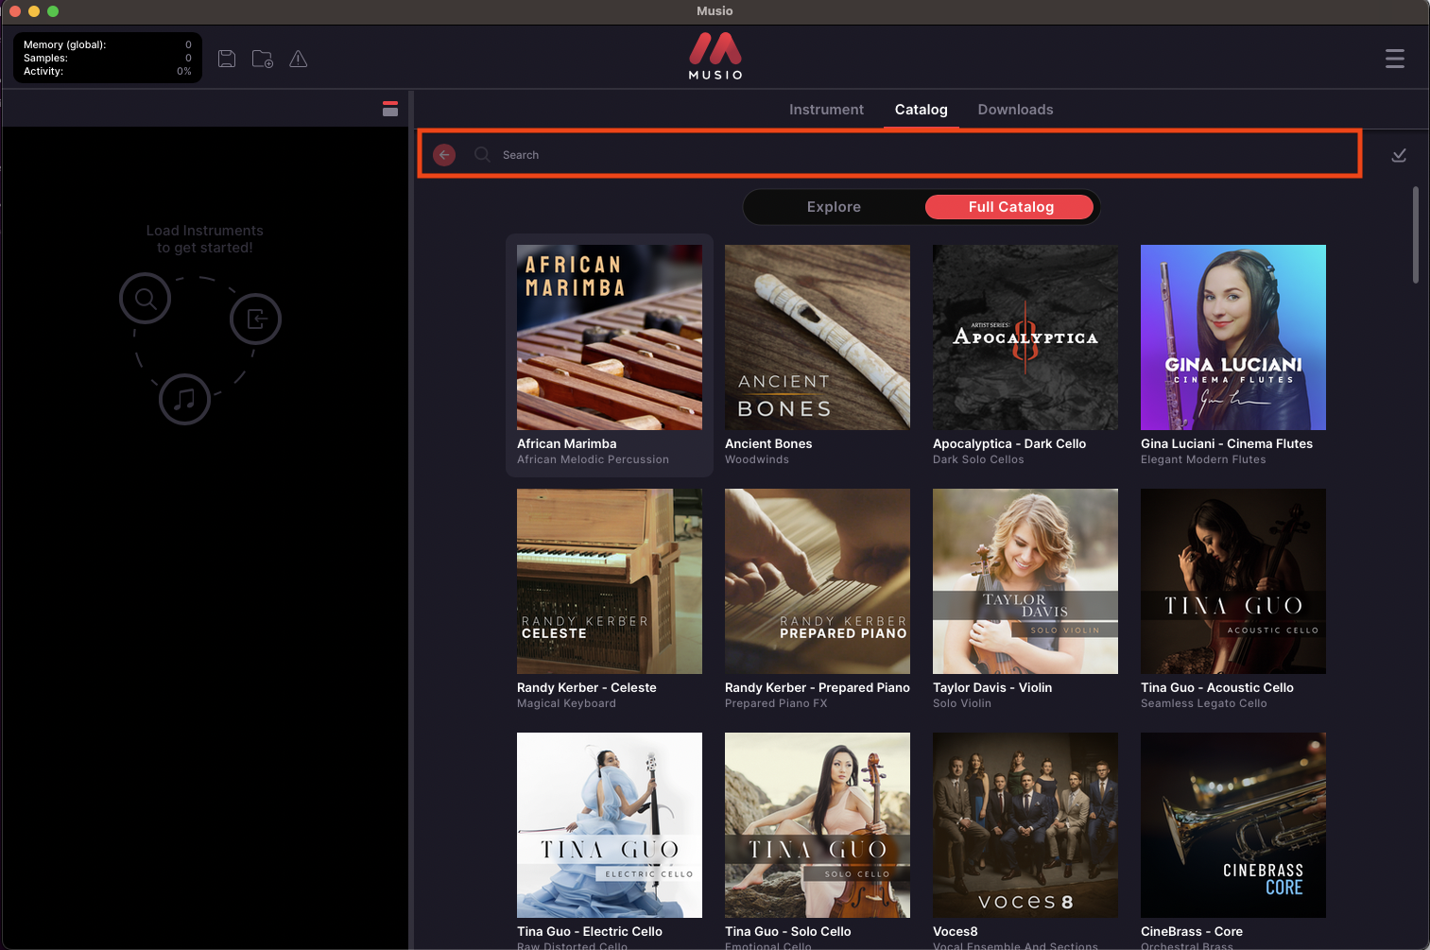This screenshot has width=1430, height=950.
Task: Click 'Taylor Davis - Violin' title
Action: (992, 687)
